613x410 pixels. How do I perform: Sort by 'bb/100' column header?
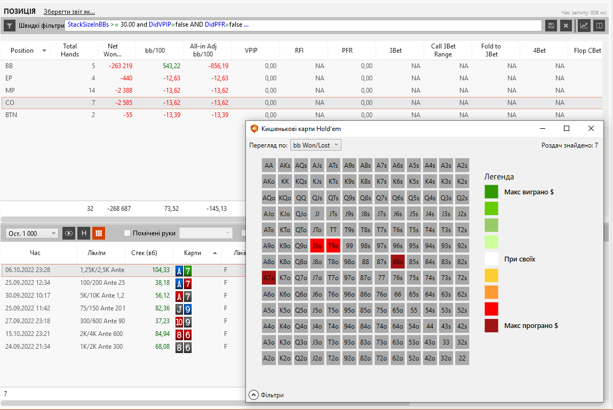[x=155, y=51]
